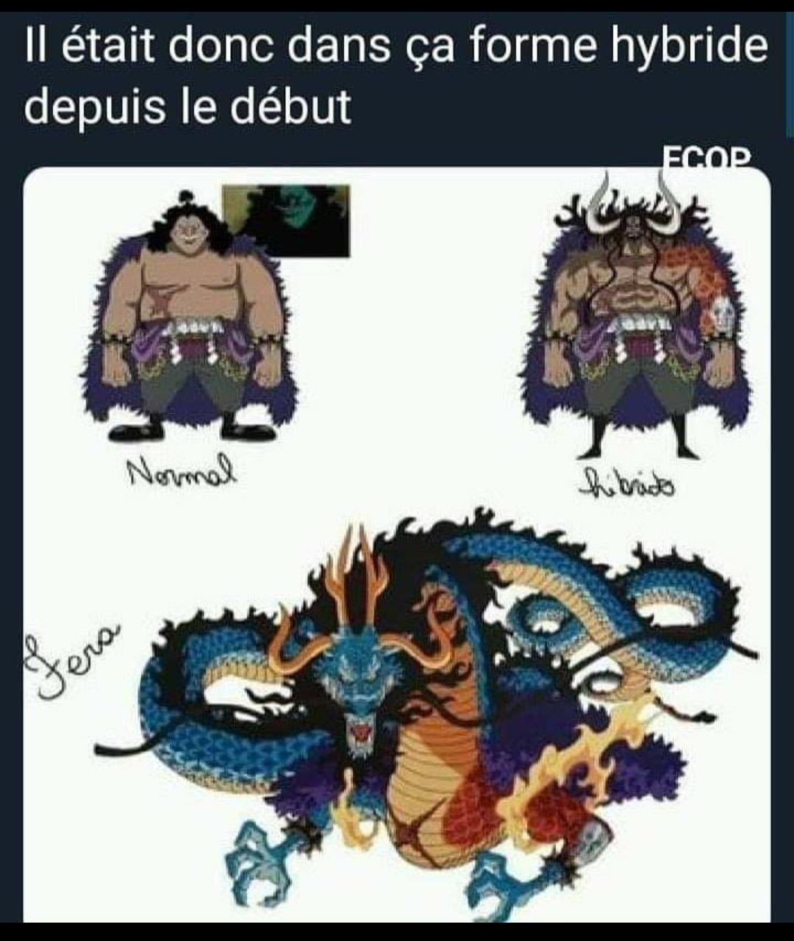Open the small dark silhouette inset image

click(286, 221)
